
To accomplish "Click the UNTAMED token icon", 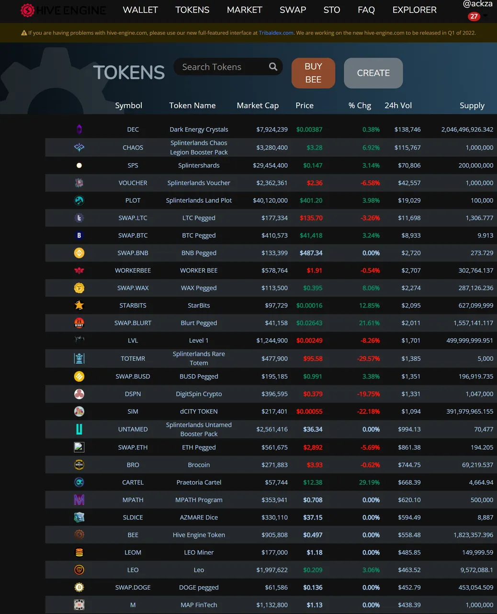I will tap(79, 429).
